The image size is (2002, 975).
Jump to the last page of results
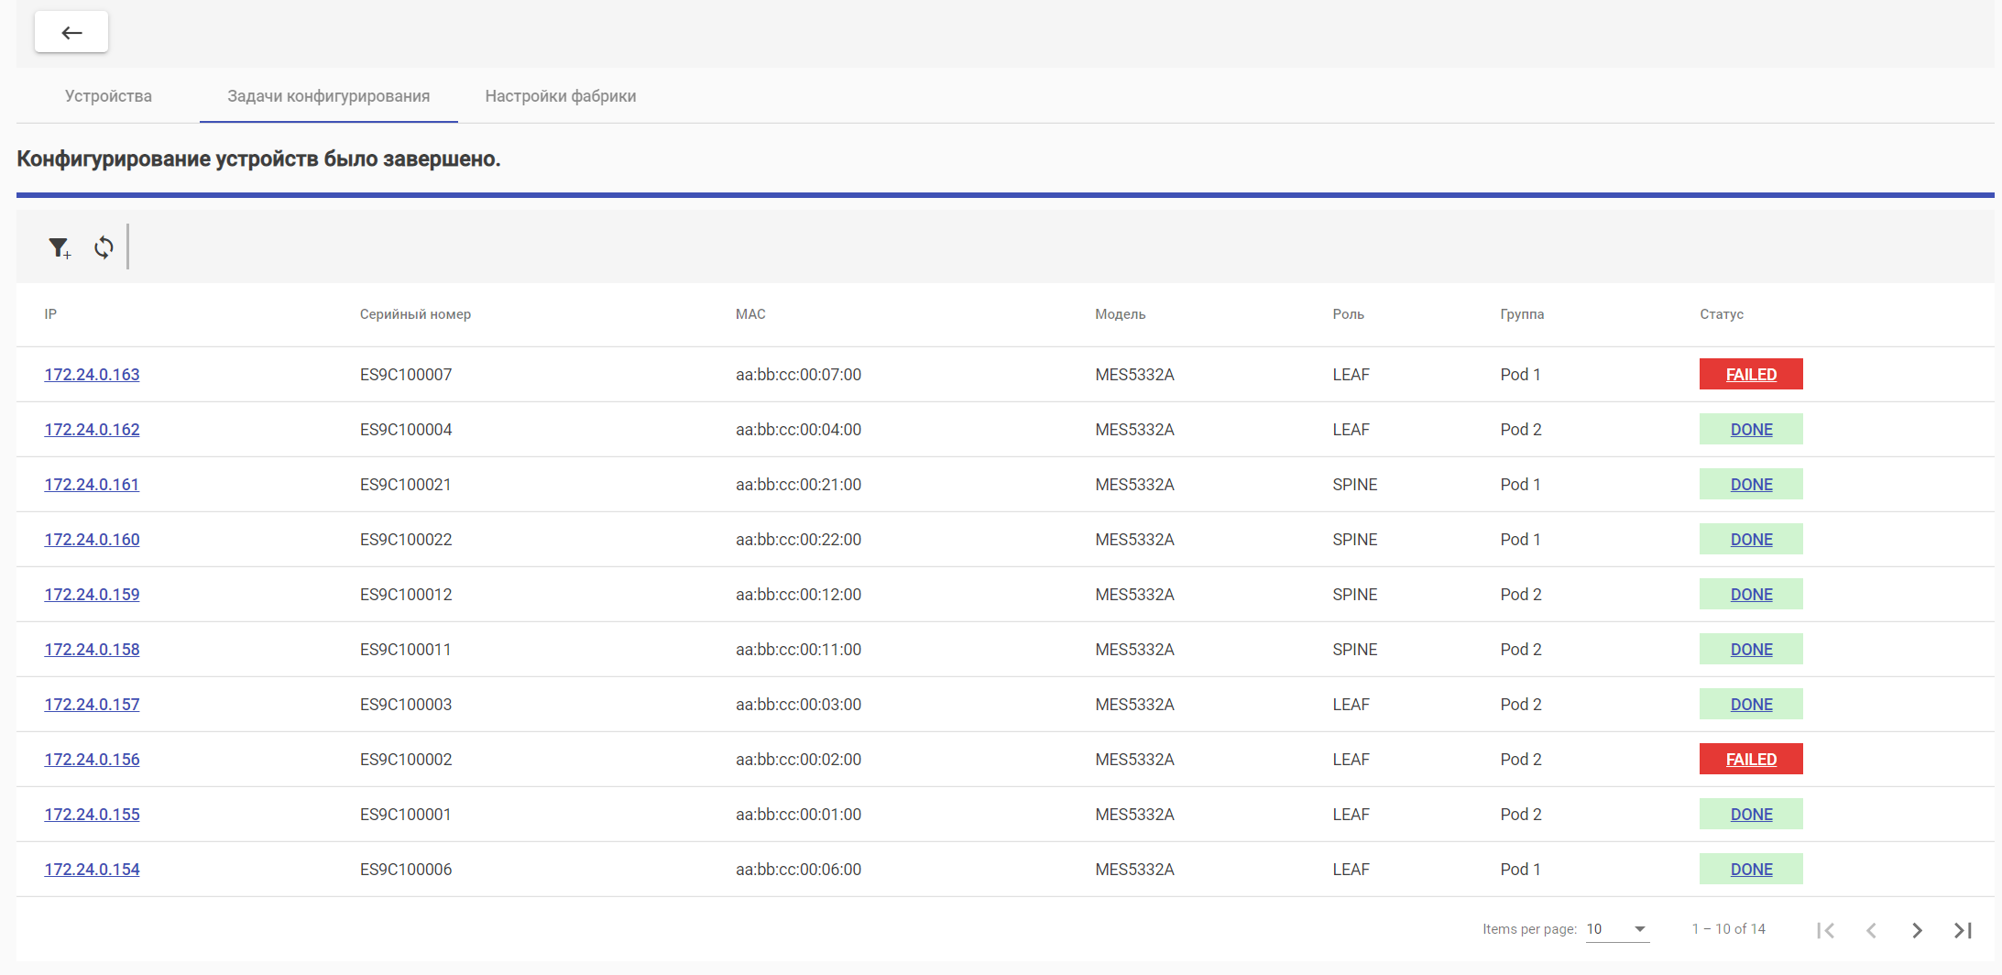coord(1963,930)
